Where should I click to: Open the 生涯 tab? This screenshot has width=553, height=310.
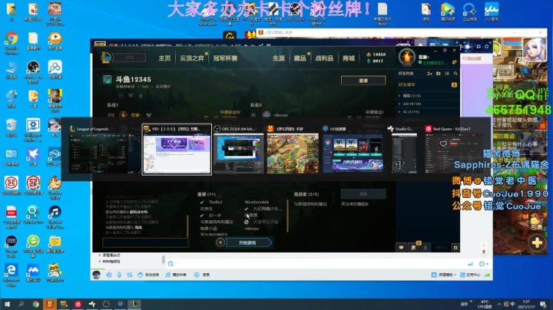[279, 58]
